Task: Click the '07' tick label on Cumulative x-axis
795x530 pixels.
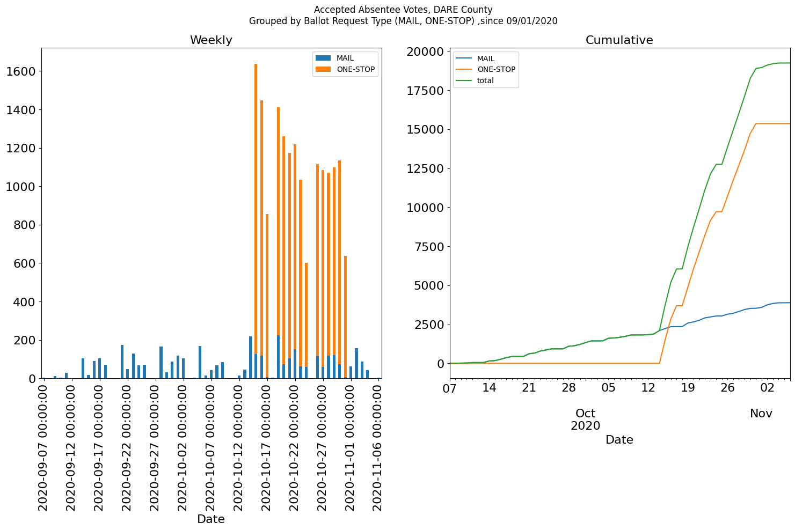Action: 450,388
